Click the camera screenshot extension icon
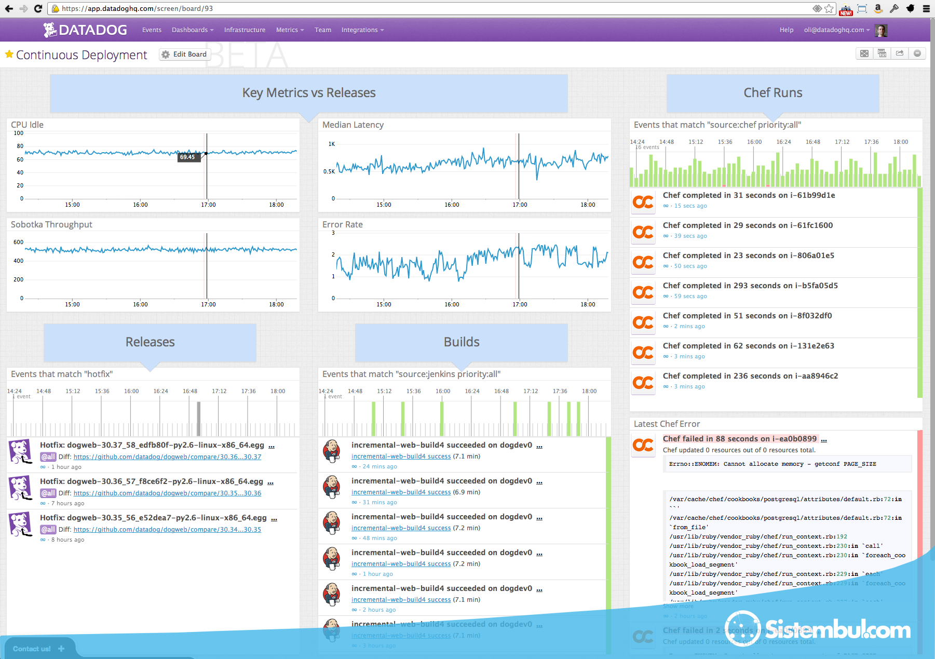Viewport: 935px width, 659px height. 846,9
